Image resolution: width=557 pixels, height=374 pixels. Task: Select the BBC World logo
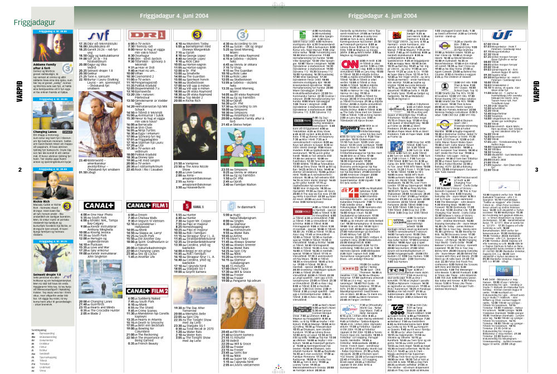302,212
